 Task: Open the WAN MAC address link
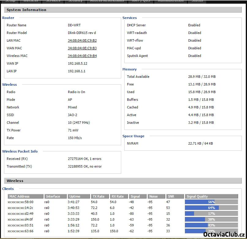(82, 48)
